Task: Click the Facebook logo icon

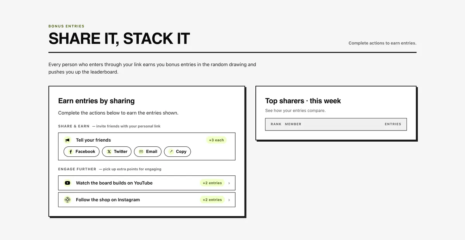Action: click(x=71, y=152)
